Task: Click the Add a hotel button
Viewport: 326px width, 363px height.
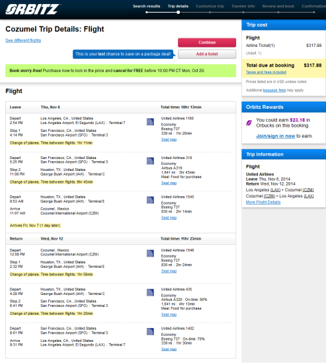Action: (207, 54)
